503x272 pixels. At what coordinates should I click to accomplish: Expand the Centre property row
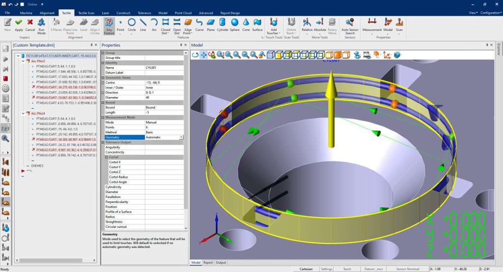click(x=103, y=82)
